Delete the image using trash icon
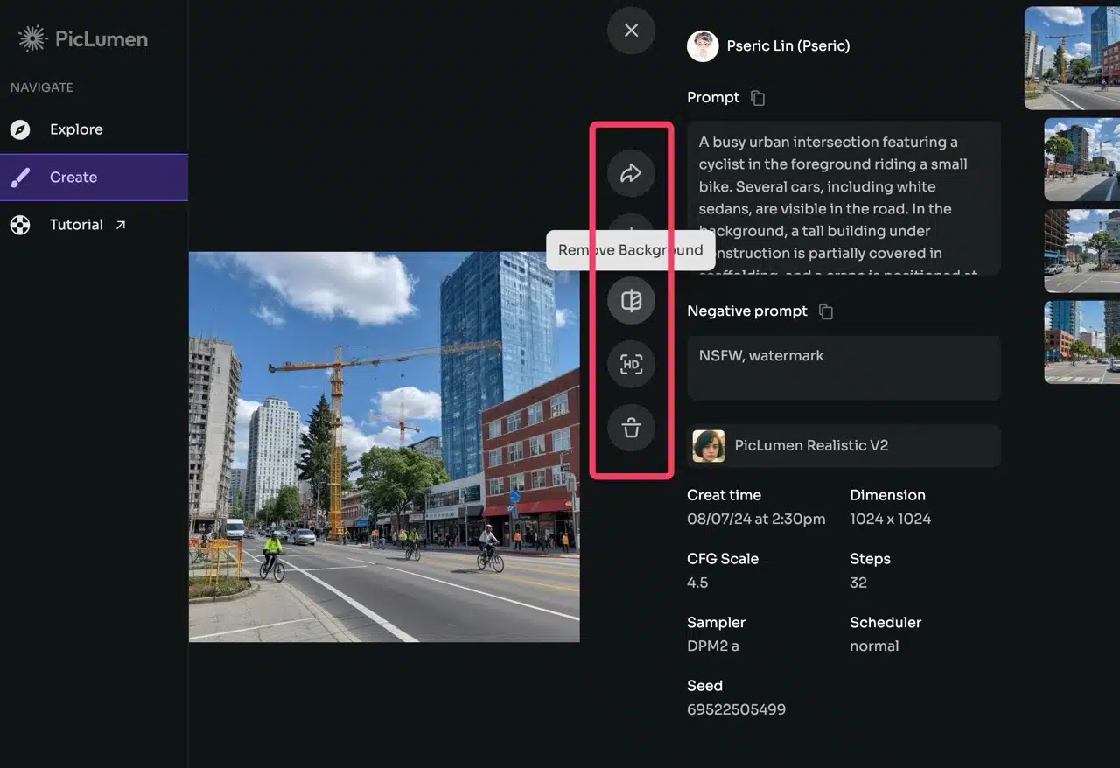1120x768 pixels. click(631, 429)
